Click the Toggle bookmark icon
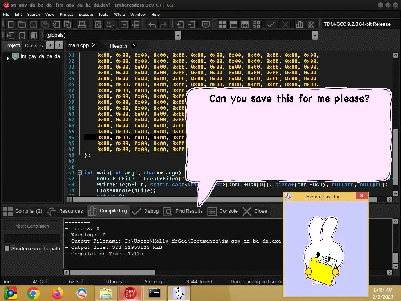This screenshot has height=301, width=401. click(22, 35)
